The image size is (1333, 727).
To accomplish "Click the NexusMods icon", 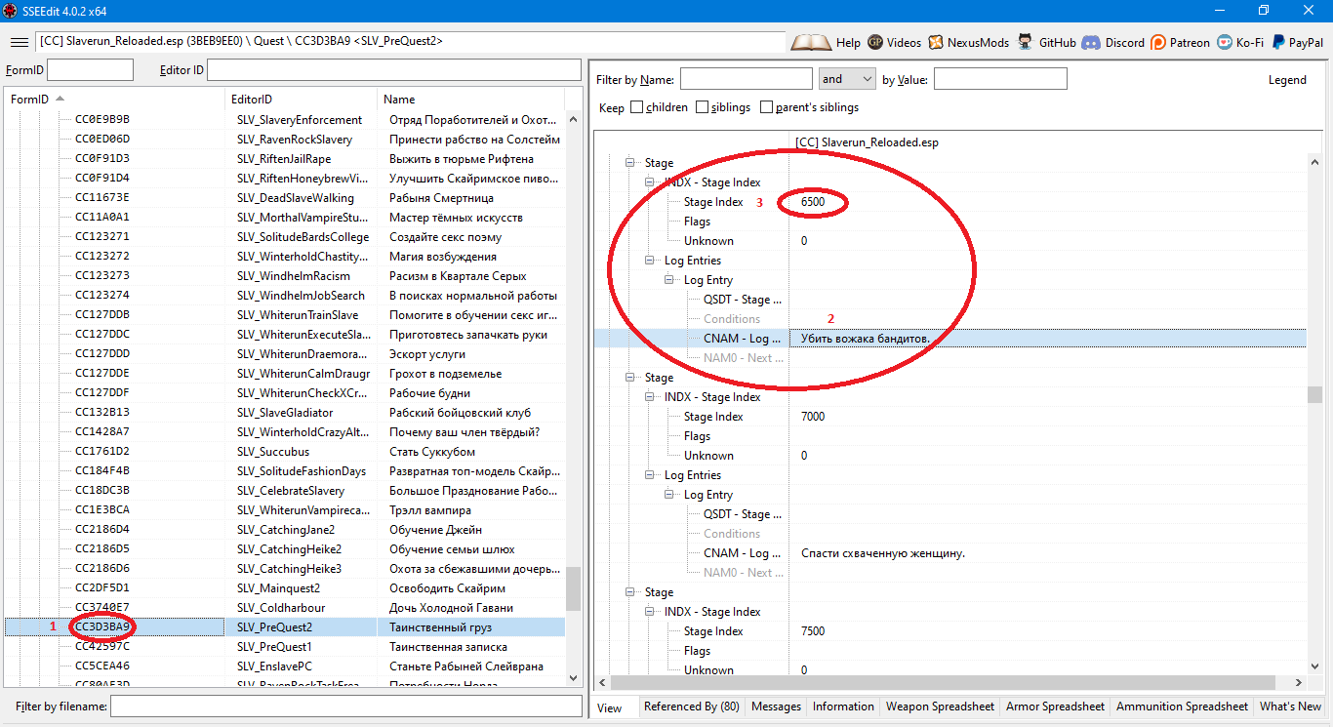I will [936, 42].
